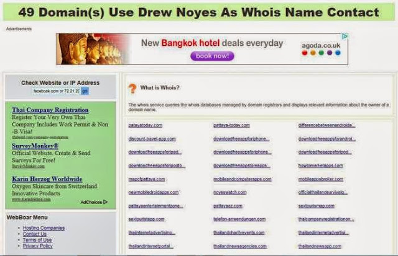Screen dimensions: 398x256
Task: Open the noyeswatch.com link
Action: [230, 192]
